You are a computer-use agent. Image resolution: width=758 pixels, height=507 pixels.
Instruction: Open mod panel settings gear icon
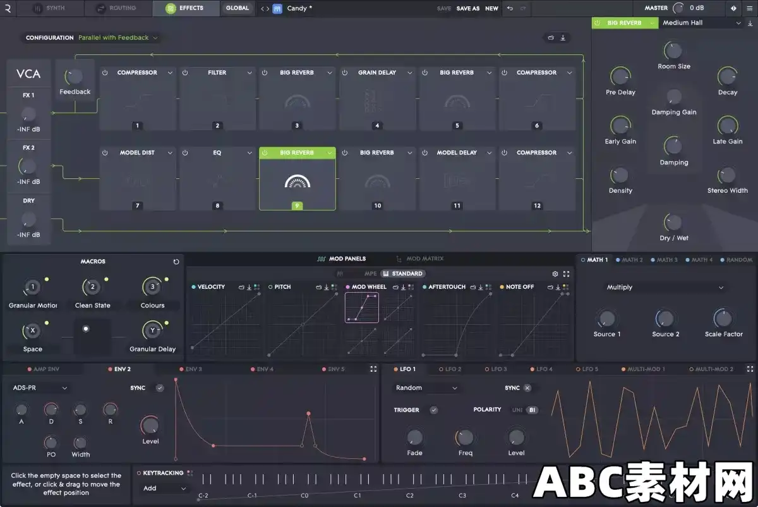[x=555, y=274]
